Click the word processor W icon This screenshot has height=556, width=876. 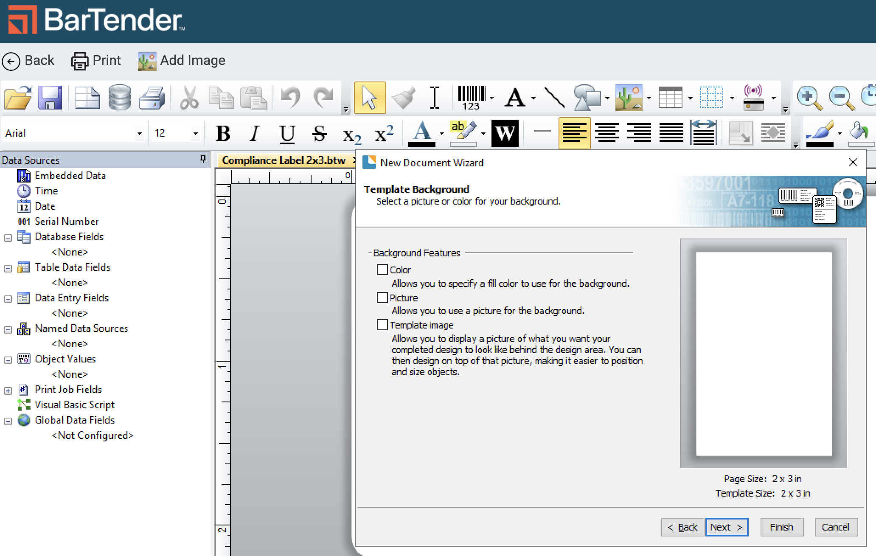[x=505, y=134]
